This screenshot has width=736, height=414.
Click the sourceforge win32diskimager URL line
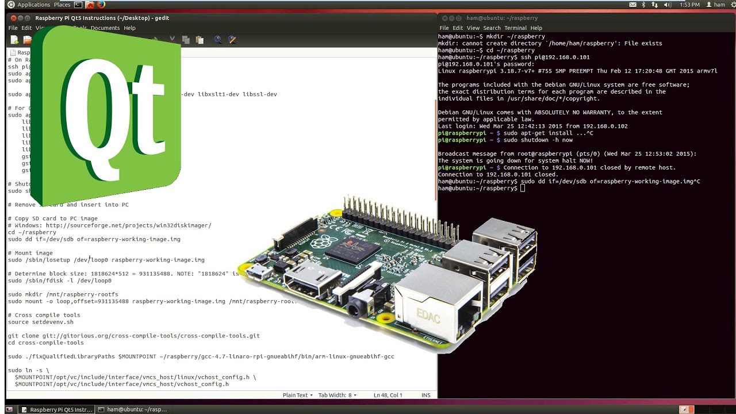pos(110,225)
